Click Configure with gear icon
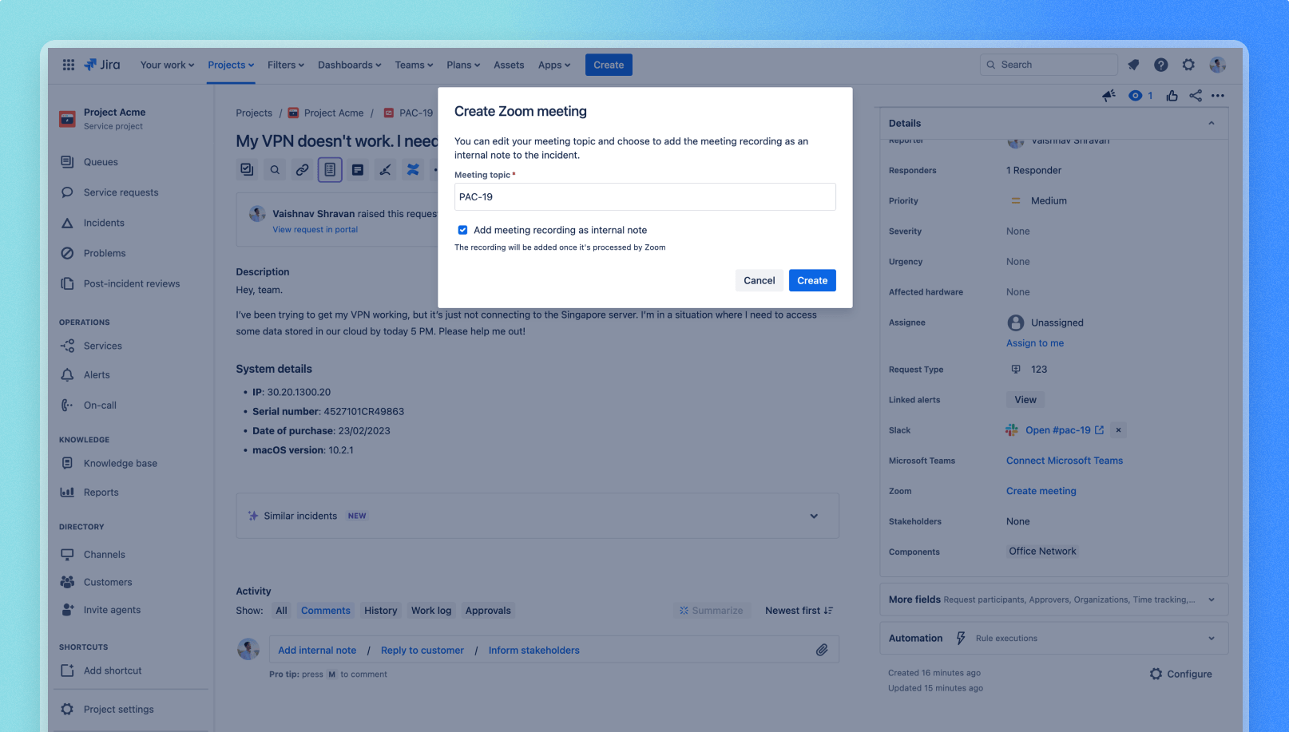This screenshot has height=732, width=1289. point(1180,674)
